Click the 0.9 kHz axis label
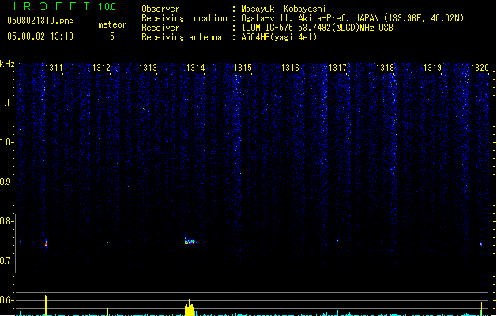 6,182
